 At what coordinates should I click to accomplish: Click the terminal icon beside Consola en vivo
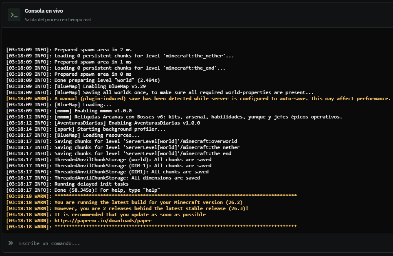tap(14, 15)
